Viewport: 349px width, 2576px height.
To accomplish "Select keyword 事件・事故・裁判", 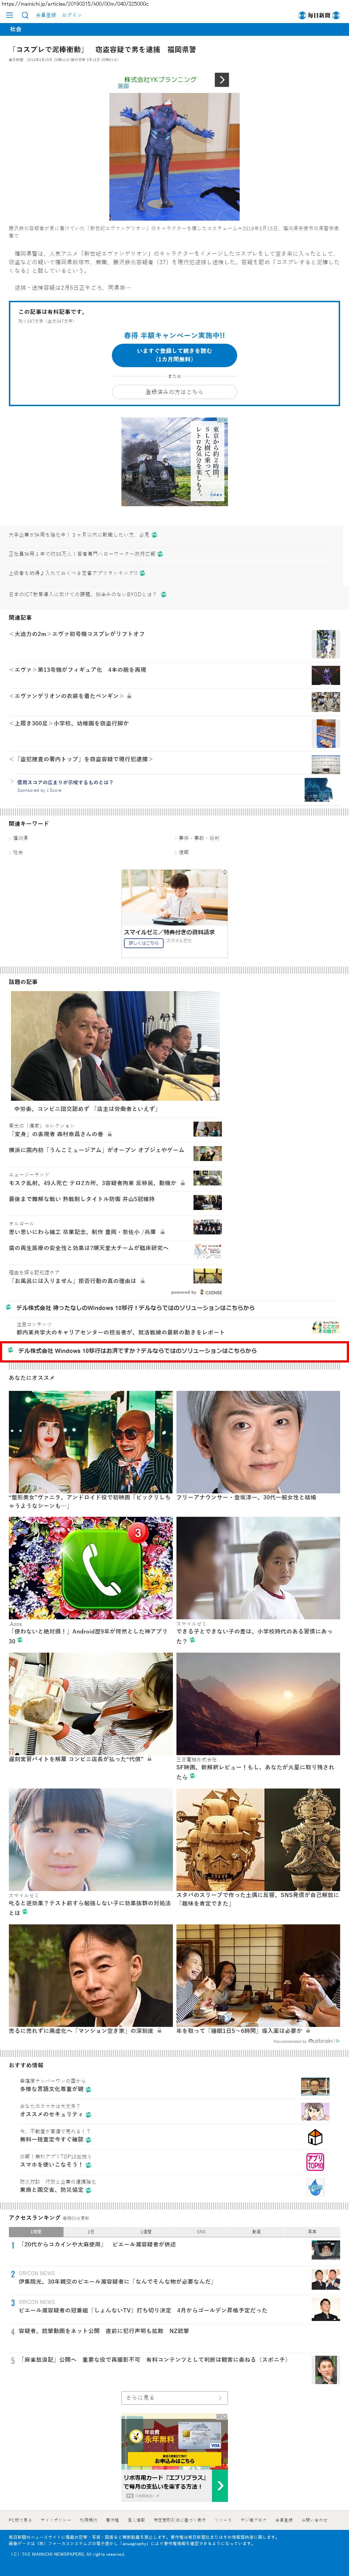I will [199, 838].
